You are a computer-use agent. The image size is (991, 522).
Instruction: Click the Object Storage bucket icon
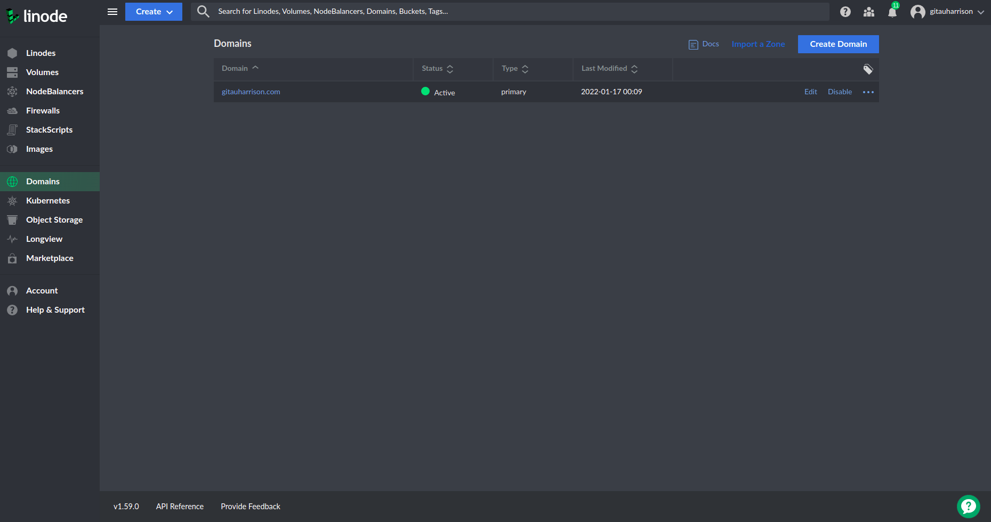(x=12, y=220)
